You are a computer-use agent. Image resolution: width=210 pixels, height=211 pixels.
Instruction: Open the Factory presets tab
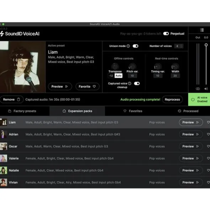point(25,111)
